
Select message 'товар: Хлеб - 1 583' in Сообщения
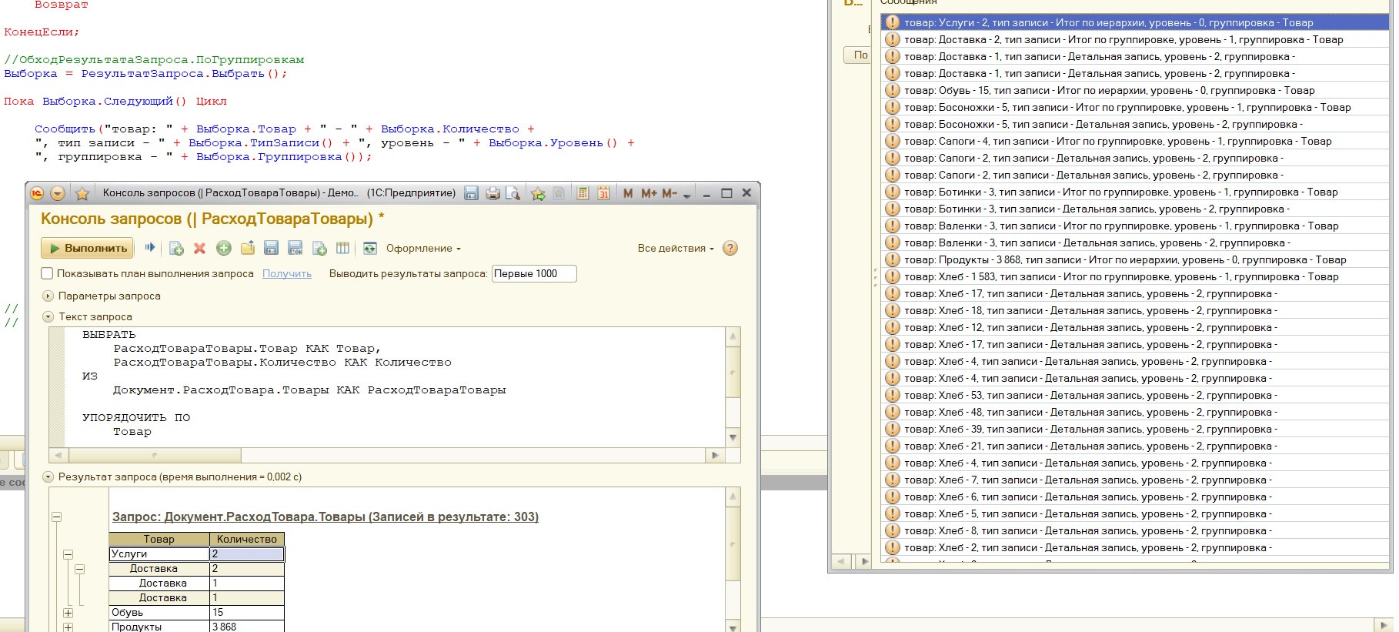pos(1135,276)
